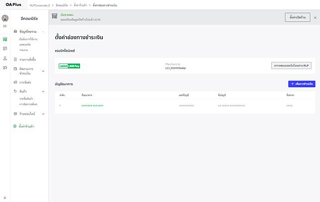This screenshot has width=320, height=202.
Task: Open the stock management submenu under สินค้า
Action: 28,104
